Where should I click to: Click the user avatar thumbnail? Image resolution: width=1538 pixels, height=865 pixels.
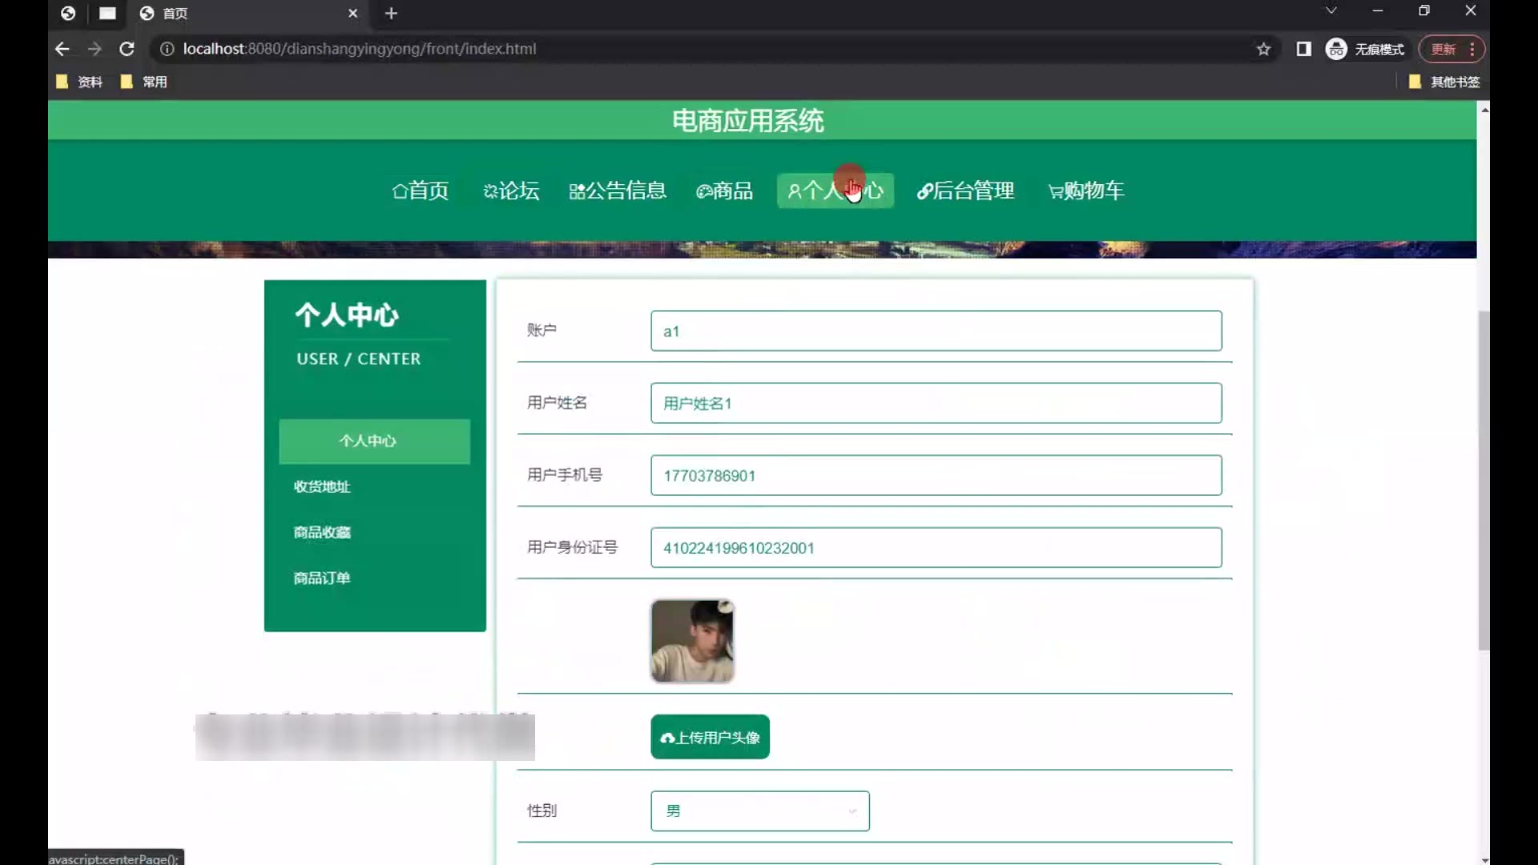click(x=692, y=641)
